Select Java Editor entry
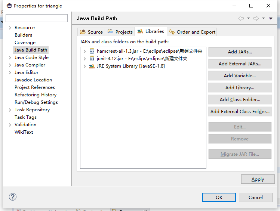This screenshot has height=211, width=280. coord(27,72)
